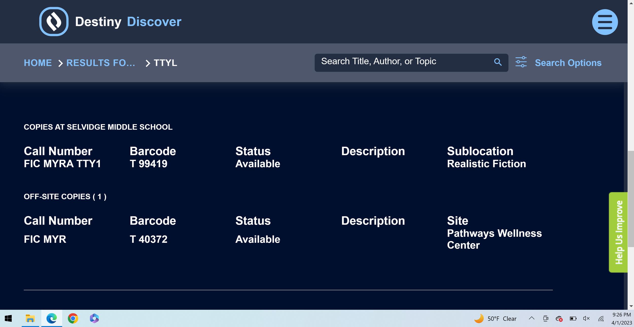Switch to Microsoft Edge in taskbar
The height and width of the screenshot is (327, 634).
pyautogui.click(x=51, y=318)
